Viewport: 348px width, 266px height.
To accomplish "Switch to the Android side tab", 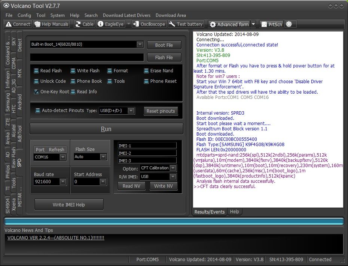I will click(19, 102).
